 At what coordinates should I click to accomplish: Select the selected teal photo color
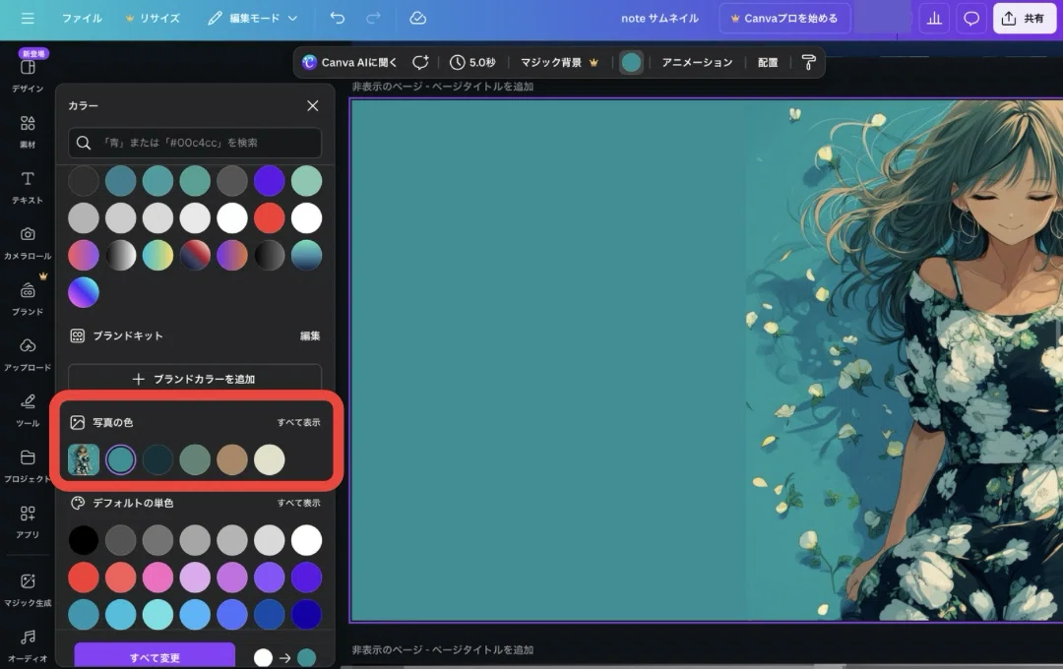pyautogui.click(x=121, y=459)
